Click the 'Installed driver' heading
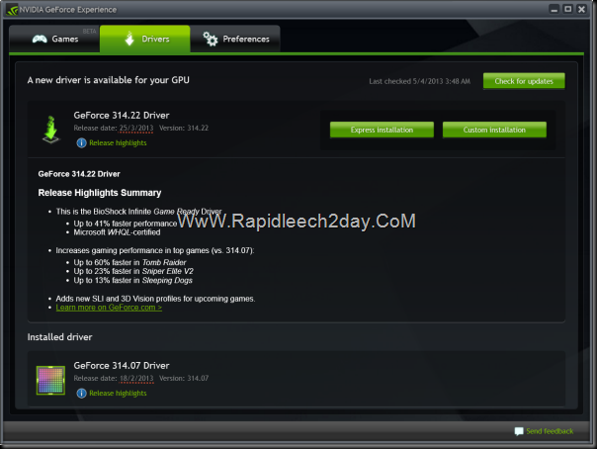The height and width of the screenshot is (449, 597). pos(59,337)
